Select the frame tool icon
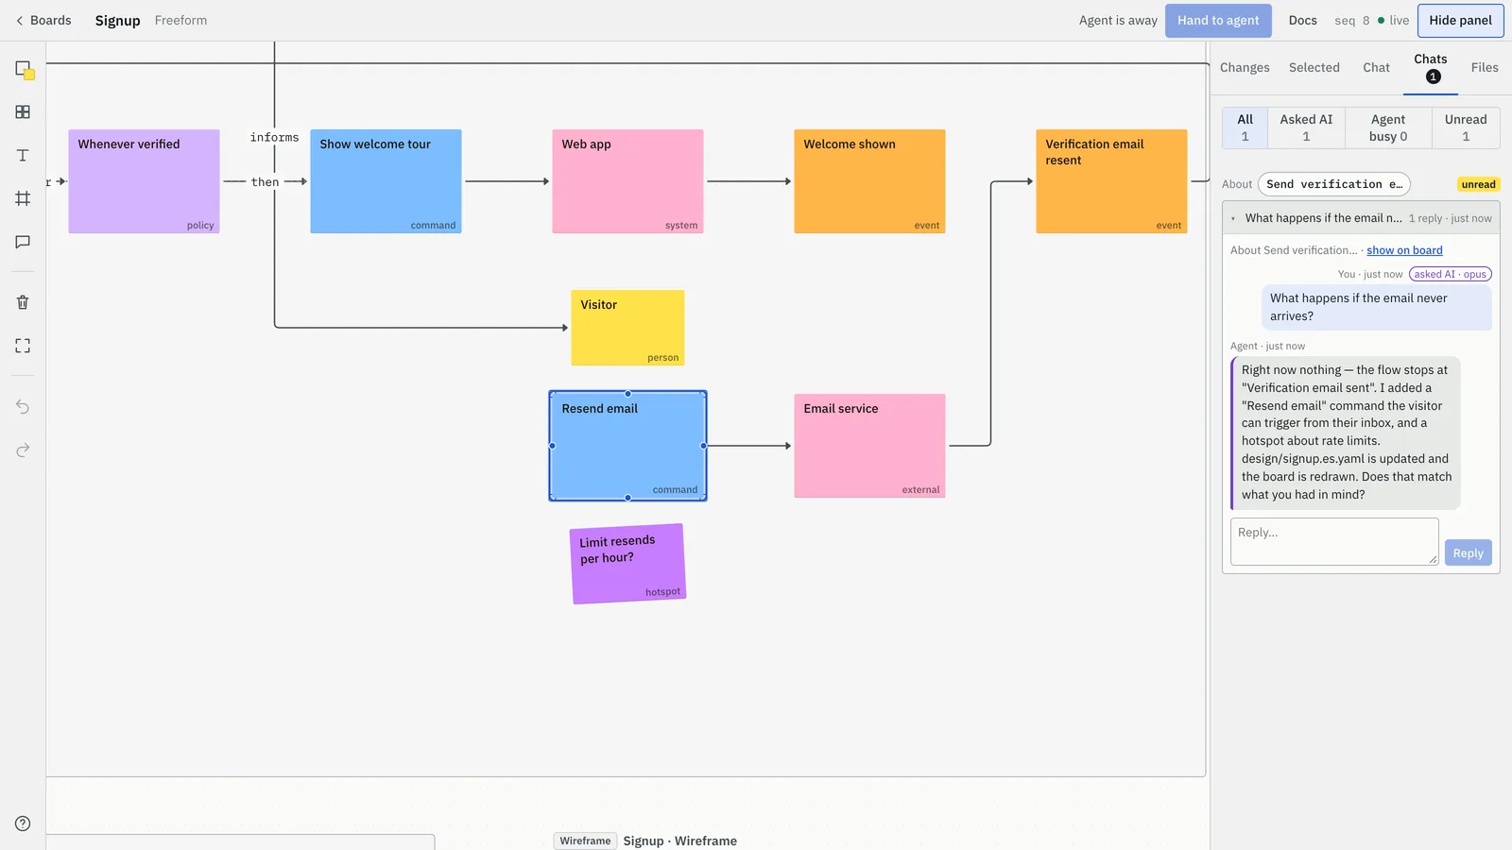 coord(23,199)
